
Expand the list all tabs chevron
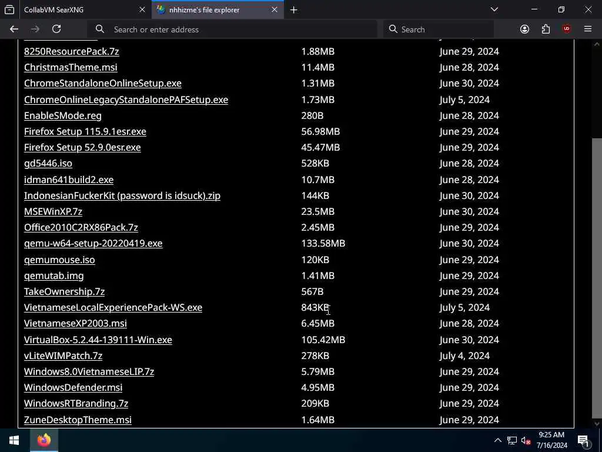(494, 9)
